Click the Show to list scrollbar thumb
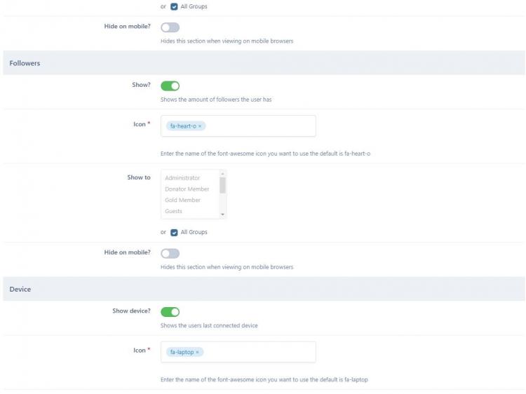 pyautogui.click(x=223, y=184)
